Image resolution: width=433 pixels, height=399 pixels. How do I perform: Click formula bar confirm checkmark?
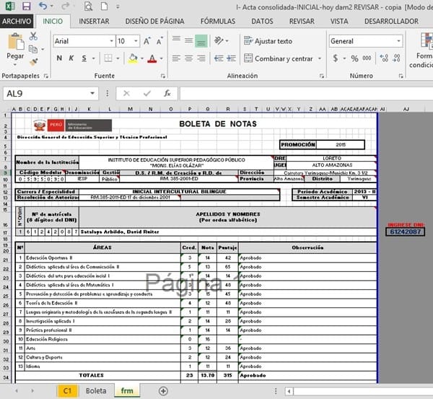click(147, 93)
